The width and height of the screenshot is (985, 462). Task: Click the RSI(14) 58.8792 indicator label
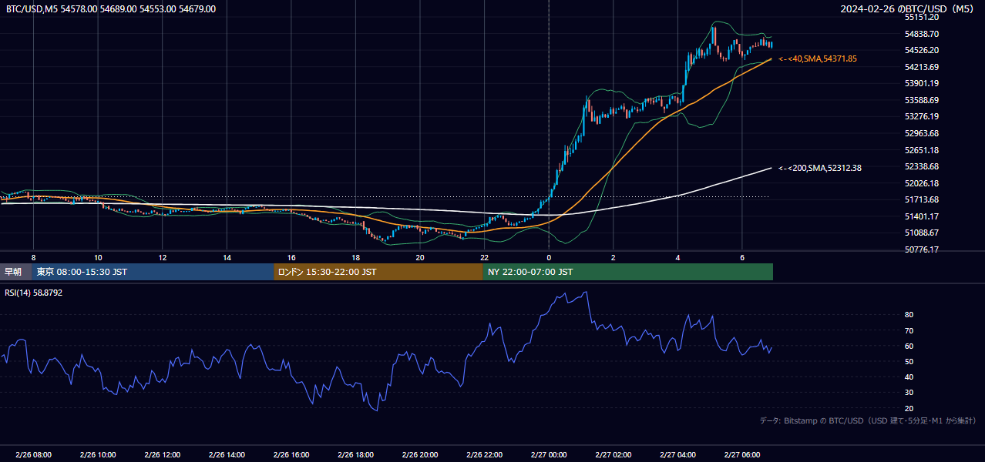click(33, 293)
